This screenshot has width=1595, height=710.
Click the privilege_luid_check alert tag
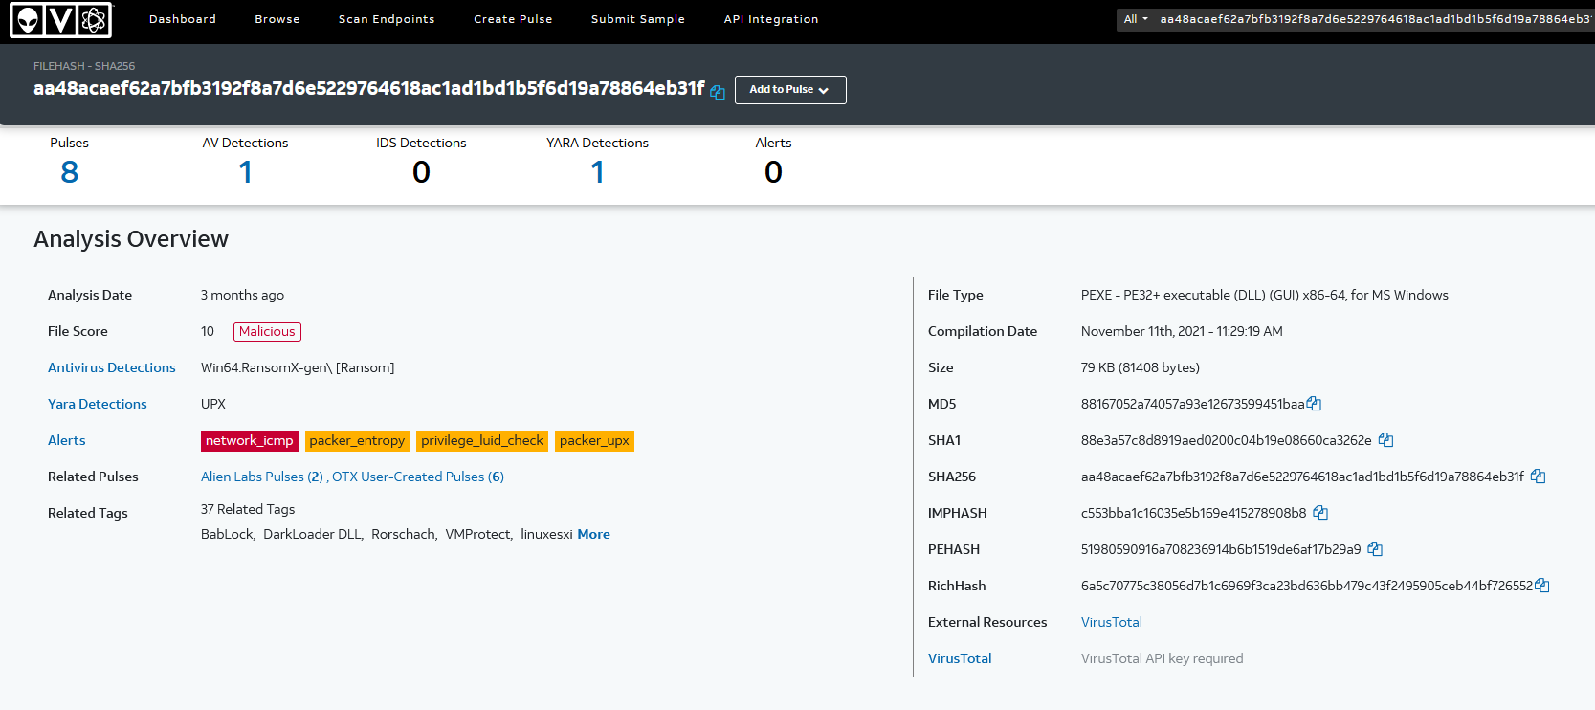[x=482, y=441]
